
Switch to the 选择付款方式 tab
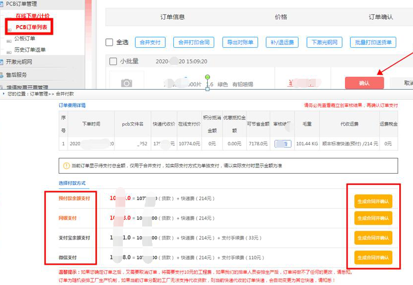(72, 183)
